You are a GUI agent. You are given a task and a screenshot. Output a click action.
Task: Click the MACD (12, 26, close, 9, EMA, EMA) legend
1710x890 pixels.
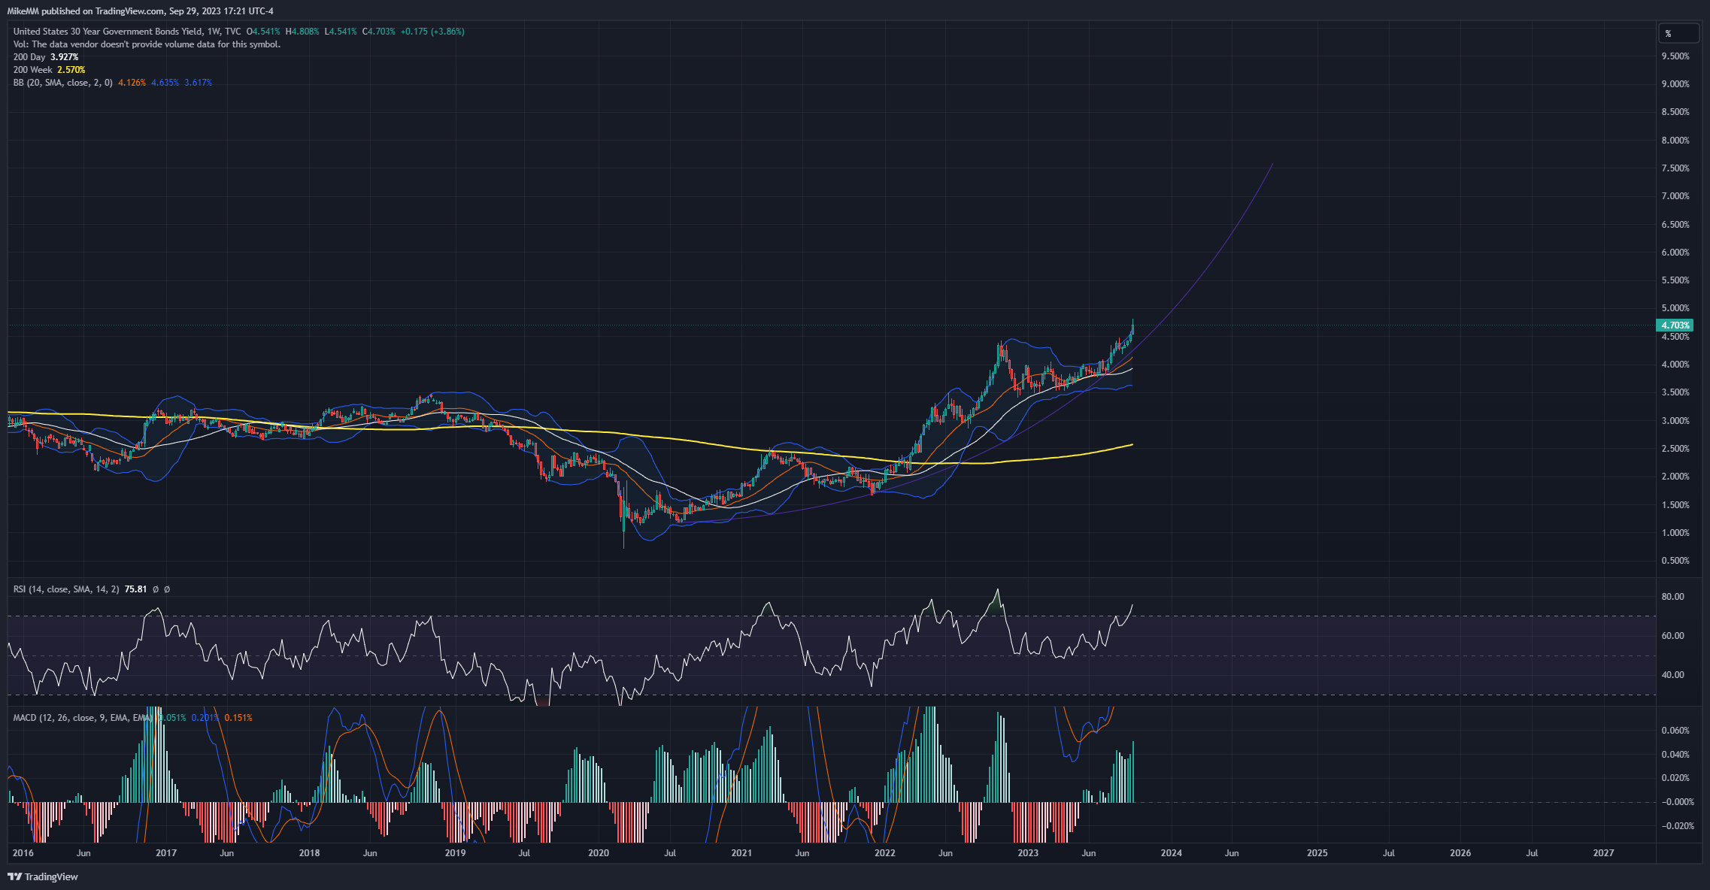tap(83, 718)
